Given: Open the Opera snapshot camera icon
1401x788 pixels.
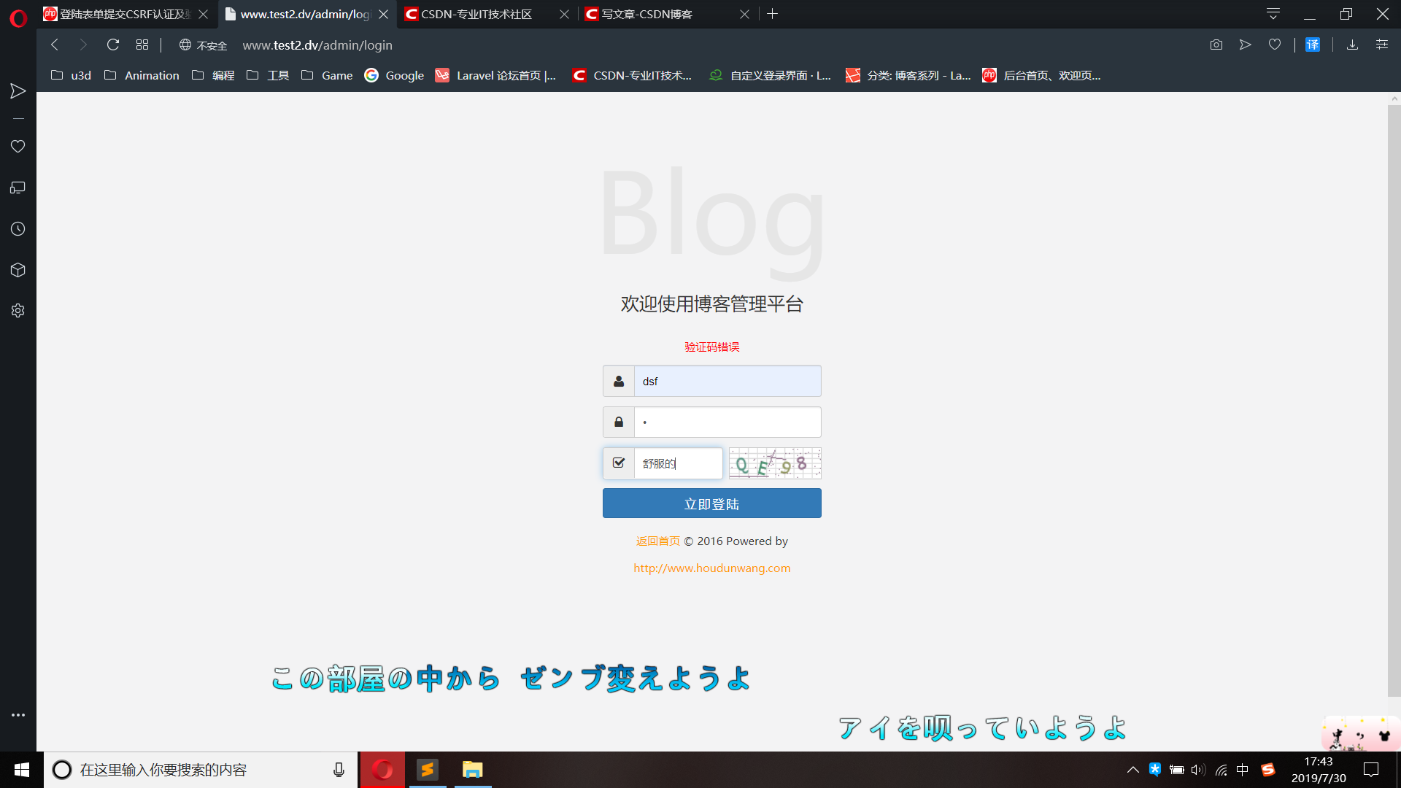Looking at the screenshot, I should (1216, 45).
